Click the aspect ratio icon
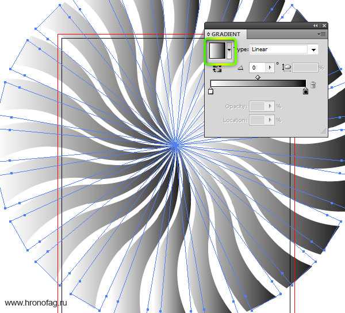 (287, 67)
